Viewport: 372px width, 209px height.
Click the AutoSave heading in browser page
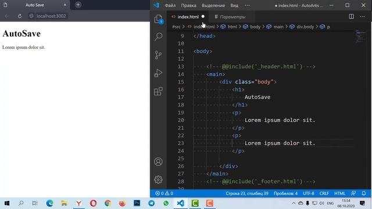pos(22,34)
